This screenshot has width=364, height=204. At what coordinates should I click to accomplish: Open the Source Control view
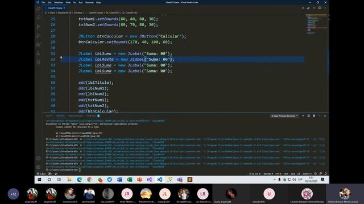click(39, 27)
